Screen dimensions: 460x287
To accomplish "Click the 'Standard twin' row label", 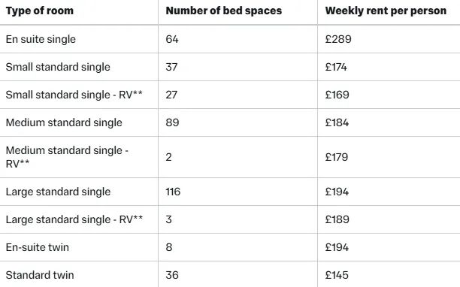I will point(40,275).
